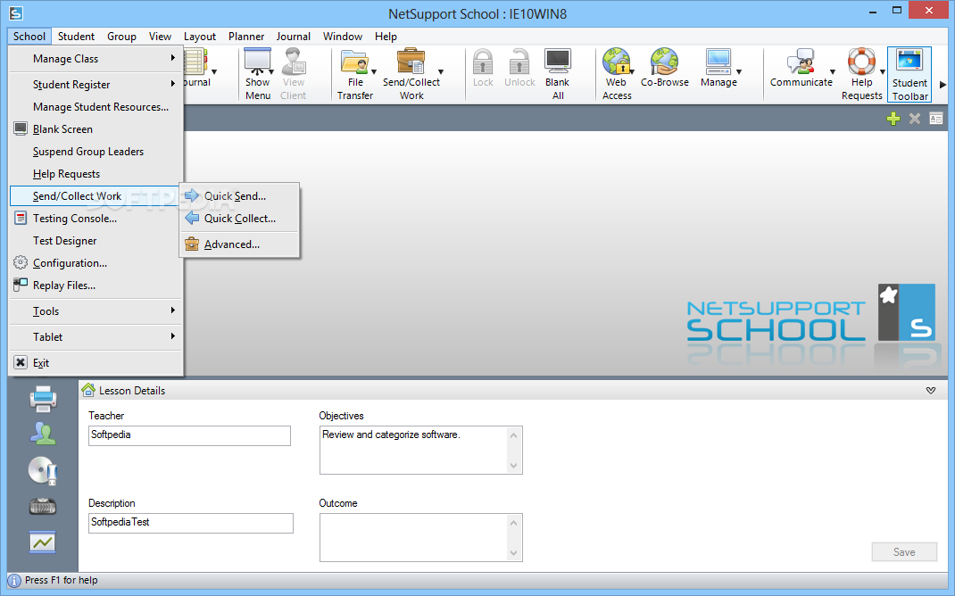Open the Journal menu

(293, 37)
